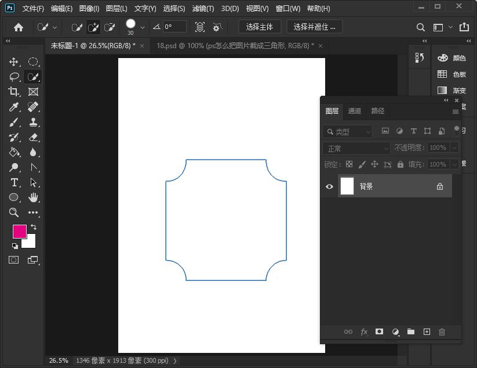Pick the Eyedropper tool
This screenshot has height=368, width=477.
14,107
